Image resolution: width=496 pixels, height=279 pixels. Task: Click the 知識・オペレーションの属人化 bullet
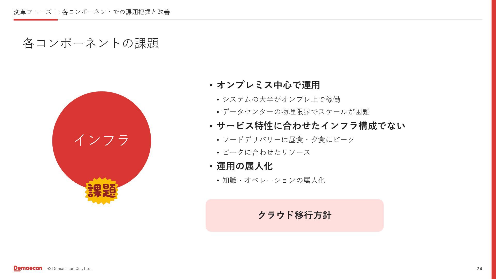click(x=273, y=180)
